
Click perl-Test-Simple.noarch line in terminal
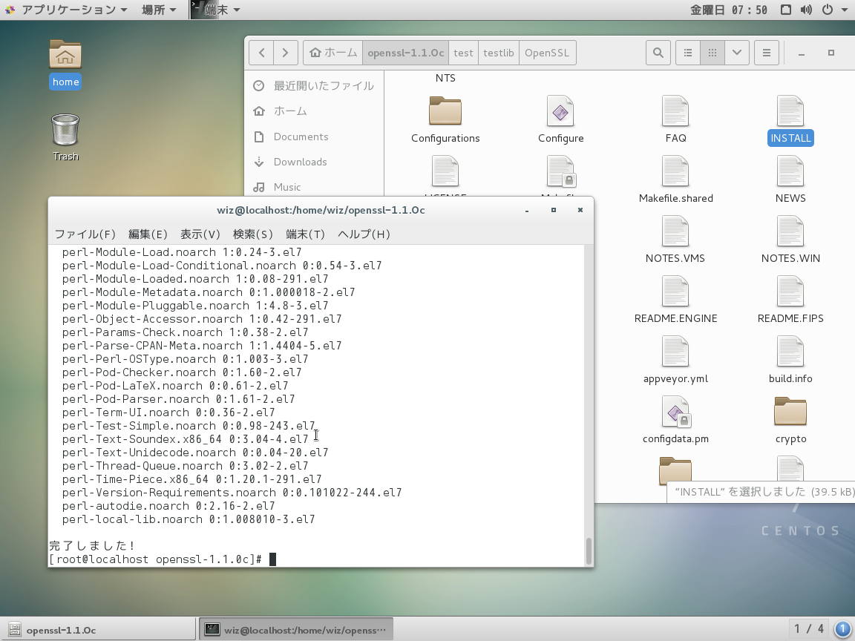189,426
